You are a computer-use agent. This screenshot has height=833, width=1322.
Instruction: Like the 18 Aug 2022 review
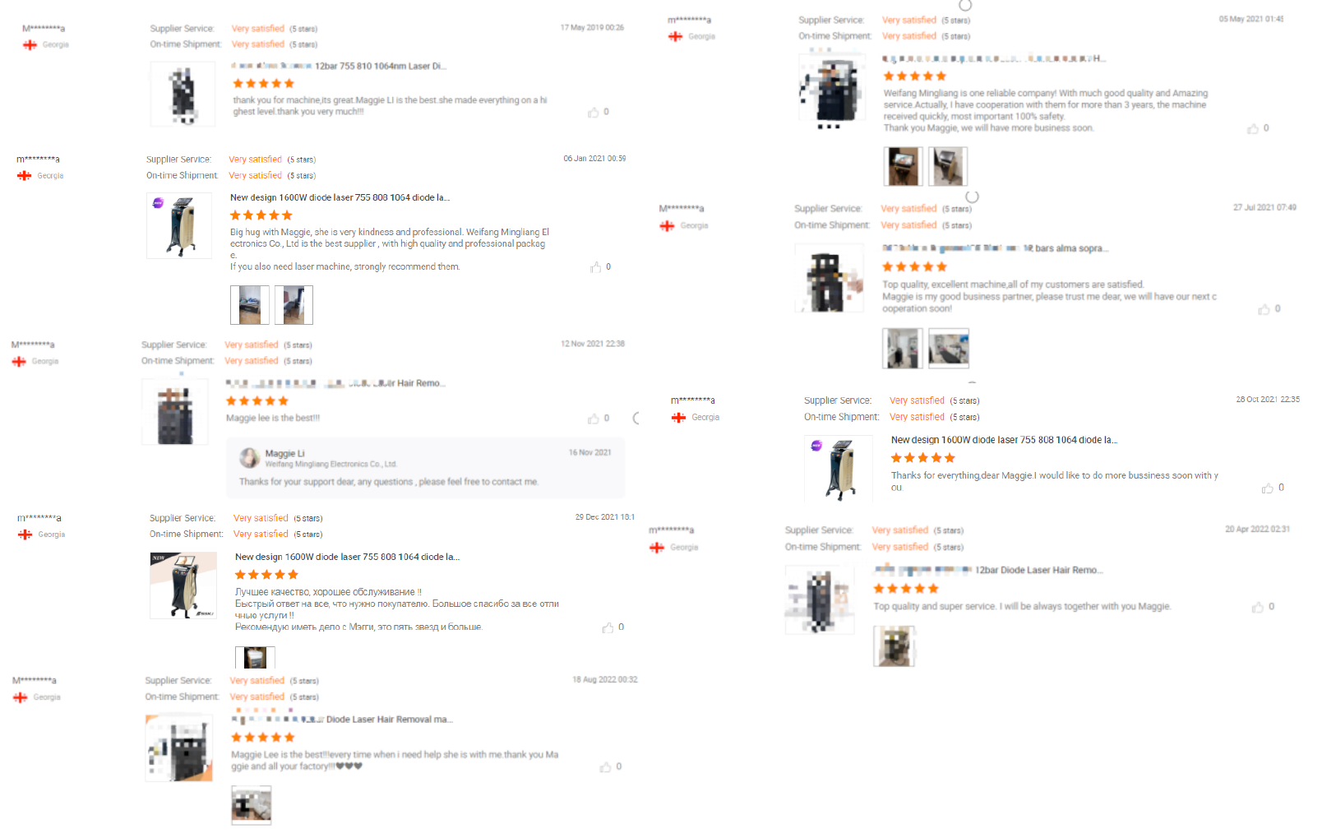point(605,767)
